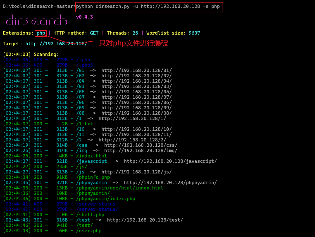The height and width of the screenshot is (237, 315).
Task: Select the /user.php result path
Action: point(89,231)
